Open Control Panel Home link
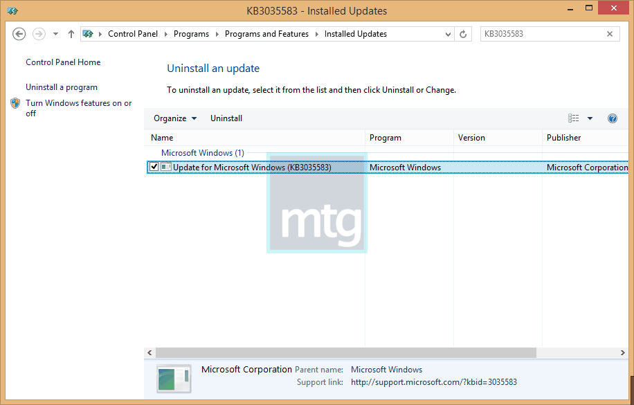The image size is (634, 405). coord(63,62)
